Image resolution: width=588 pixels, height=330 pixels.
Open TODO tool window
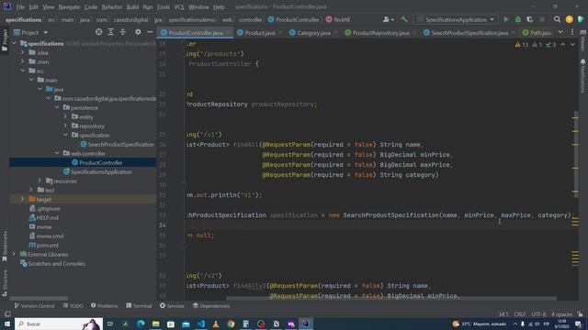(73, 305)
